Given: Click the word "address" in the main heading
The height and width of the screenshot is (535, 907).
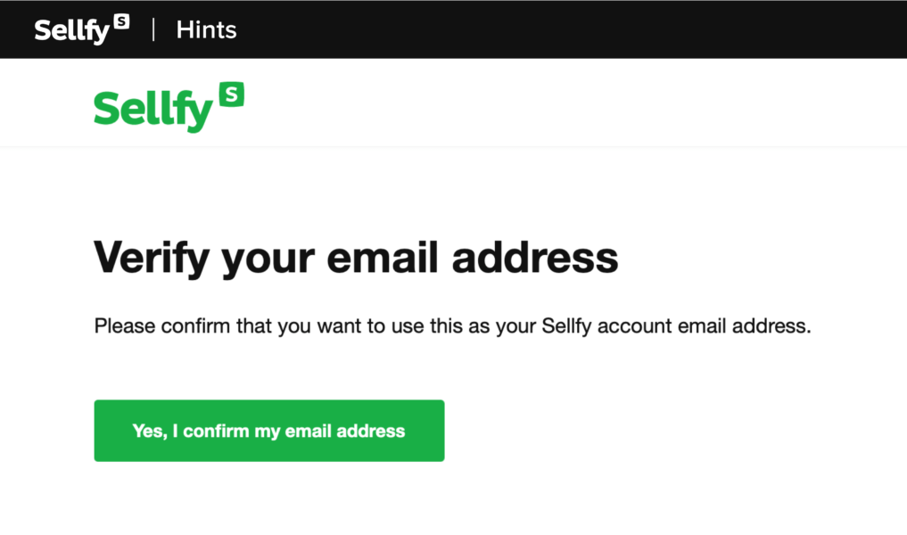Looking at the screenshot, I should click(x=534, y=258).
